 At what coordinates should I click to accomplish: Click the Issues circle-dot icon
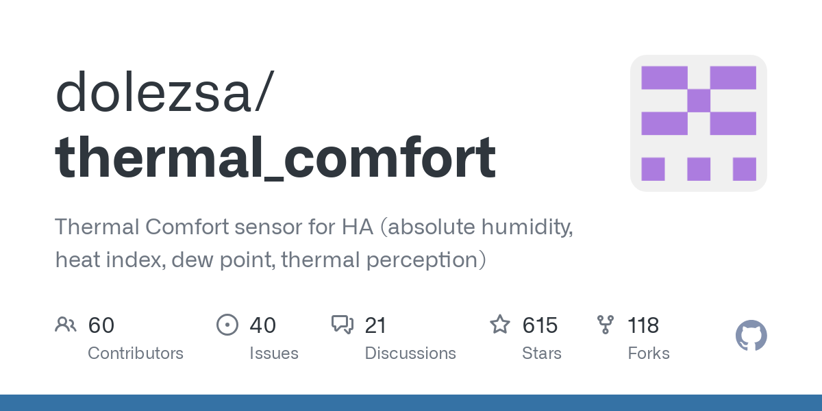coord(227,325)
